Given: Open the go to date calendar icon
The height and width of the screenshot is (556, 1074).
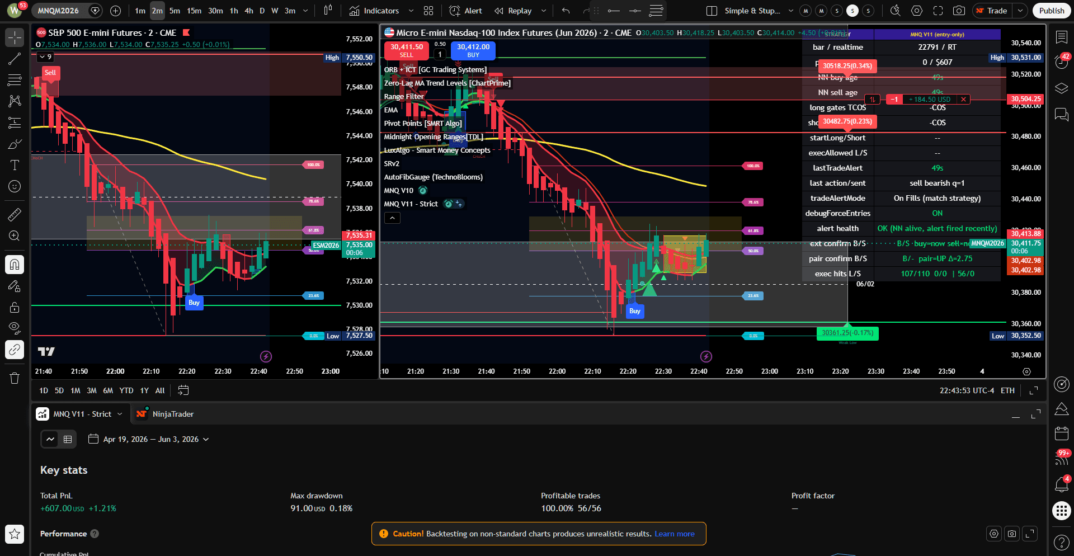Looking at the screenshot, I should coord(183,390).
